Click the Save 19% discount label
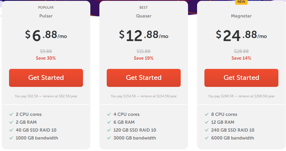Viewport: 286px width, 151px height. click(x=143, y=58)
